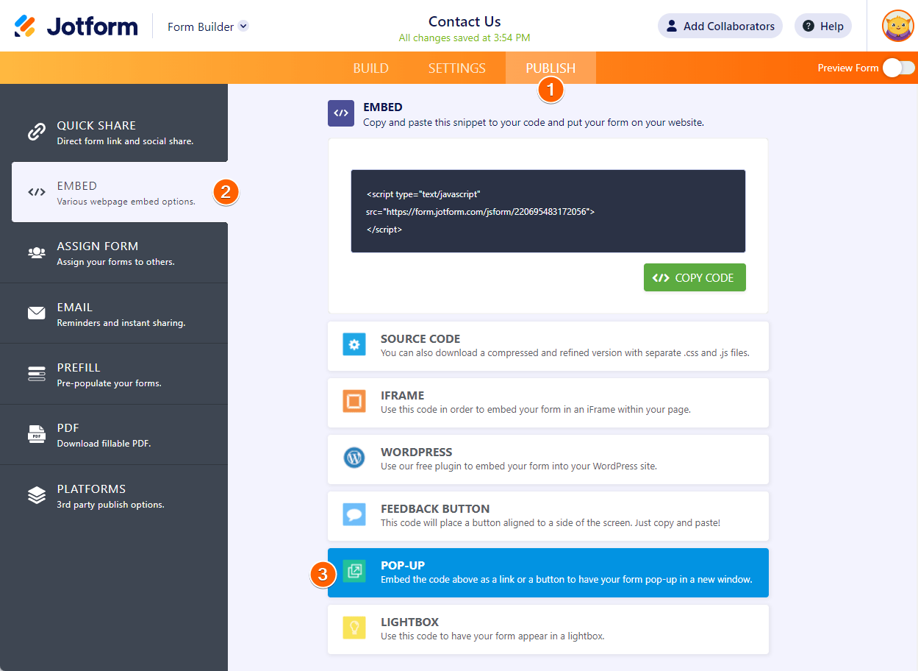Click the Feedback Button speech bubble icon
The image size is (918, 671).
tap(354, 515)
